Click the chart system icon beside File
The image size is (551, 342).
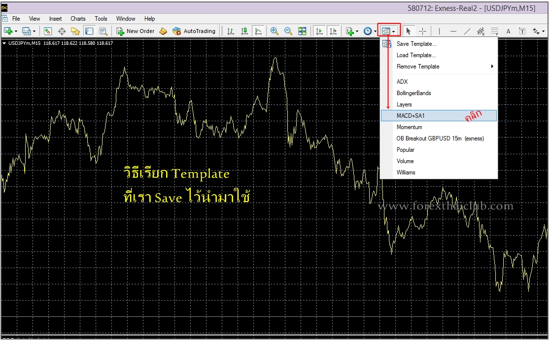pos(5,19)
